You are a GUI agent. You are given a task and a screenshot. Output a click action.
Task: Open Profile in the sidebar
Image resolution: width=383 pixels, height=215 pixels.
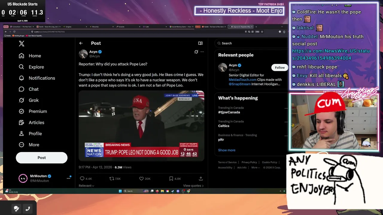coord(30,133)
